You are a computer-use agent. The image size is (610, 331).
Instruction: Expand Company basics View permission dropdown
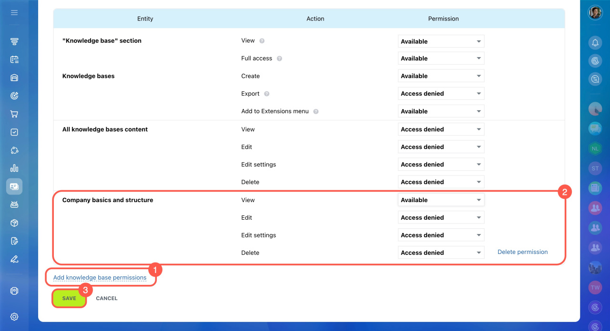(x=441, y=200)
